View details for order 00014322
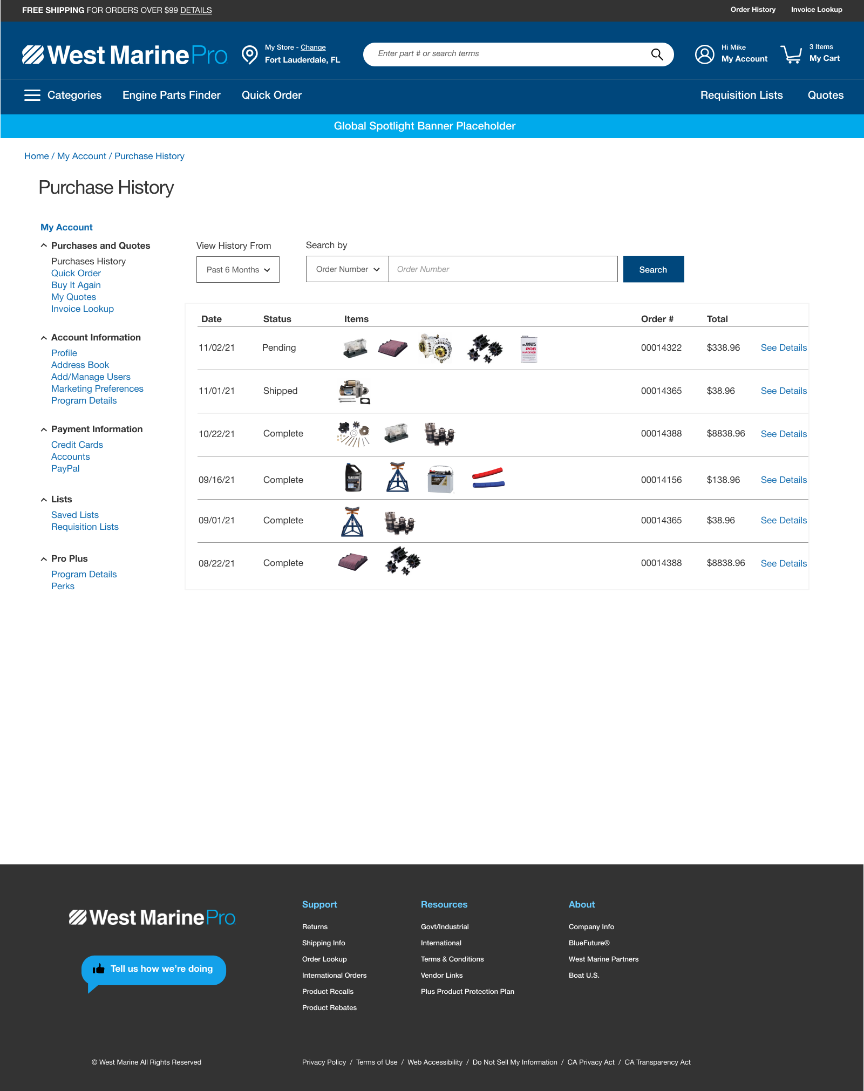 click(x=783, y=348)
